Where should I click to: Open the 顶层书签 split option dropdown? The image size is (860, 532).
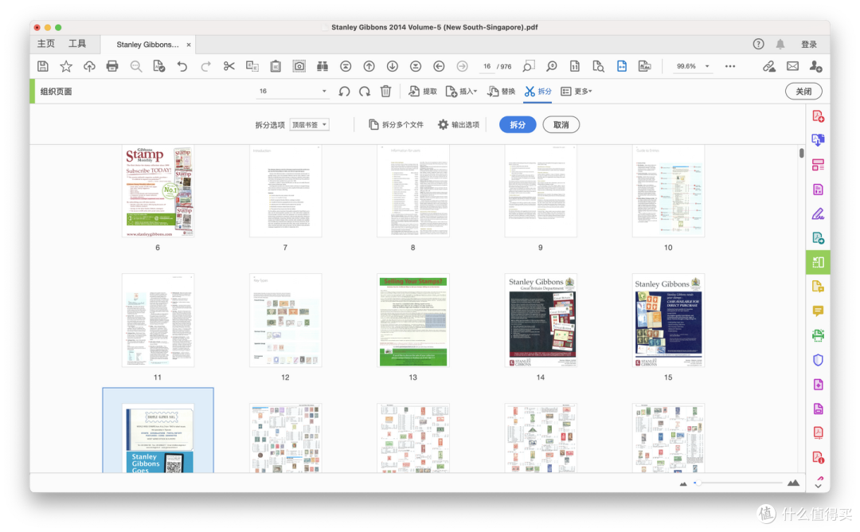(x=309, y=125)
